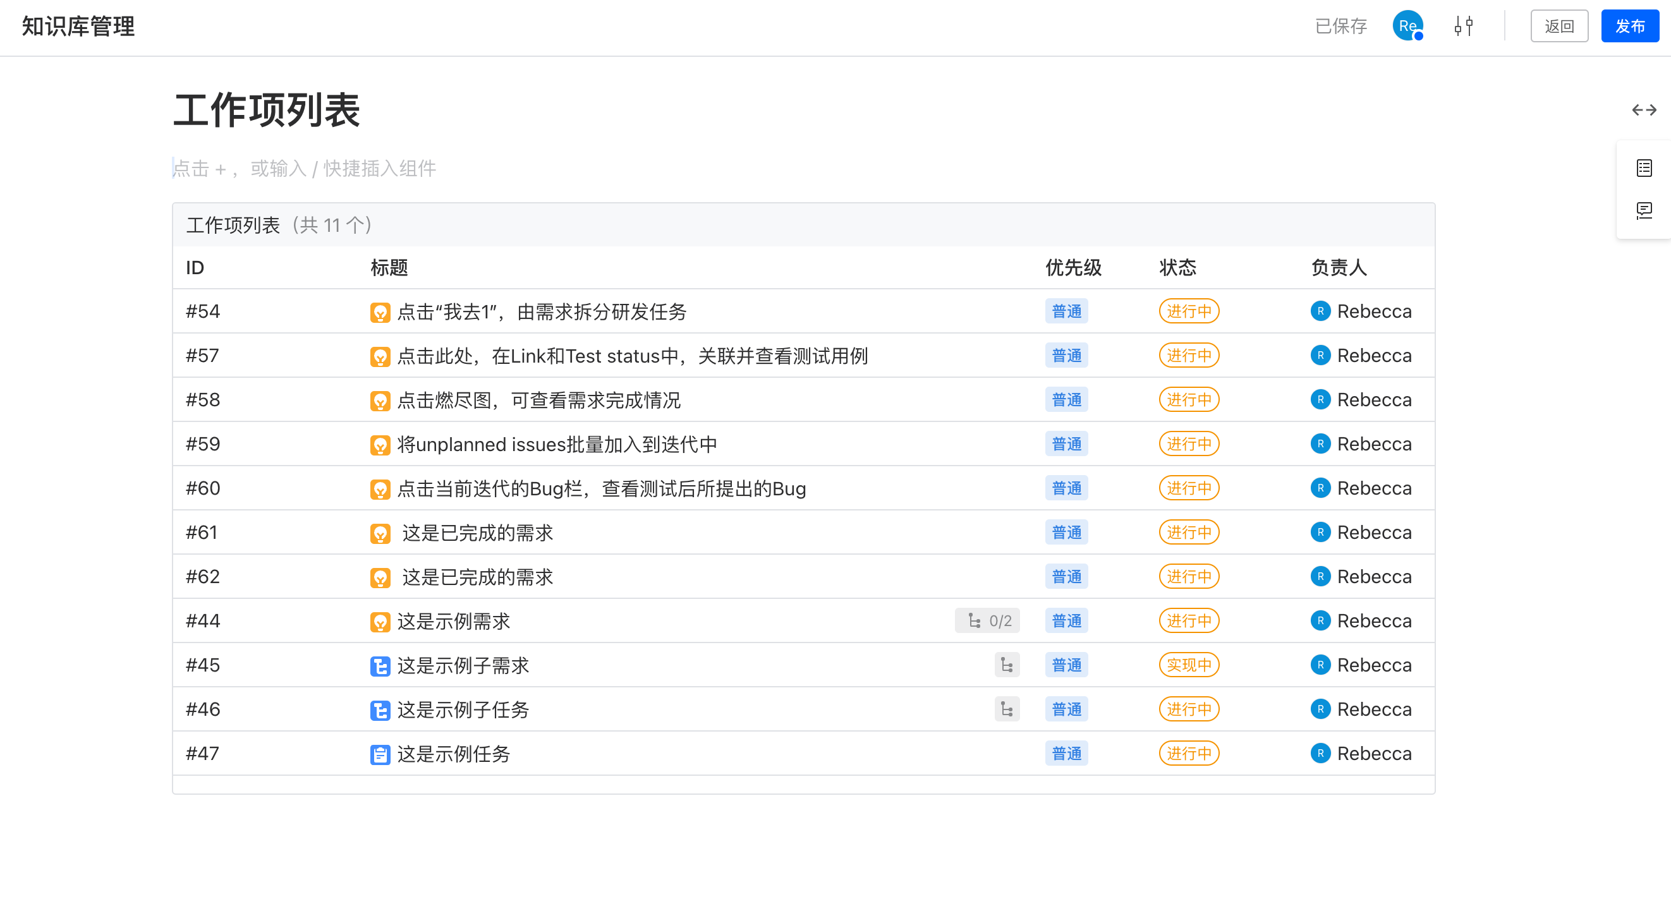Click the 优先级 column header

pos(1073,268)
